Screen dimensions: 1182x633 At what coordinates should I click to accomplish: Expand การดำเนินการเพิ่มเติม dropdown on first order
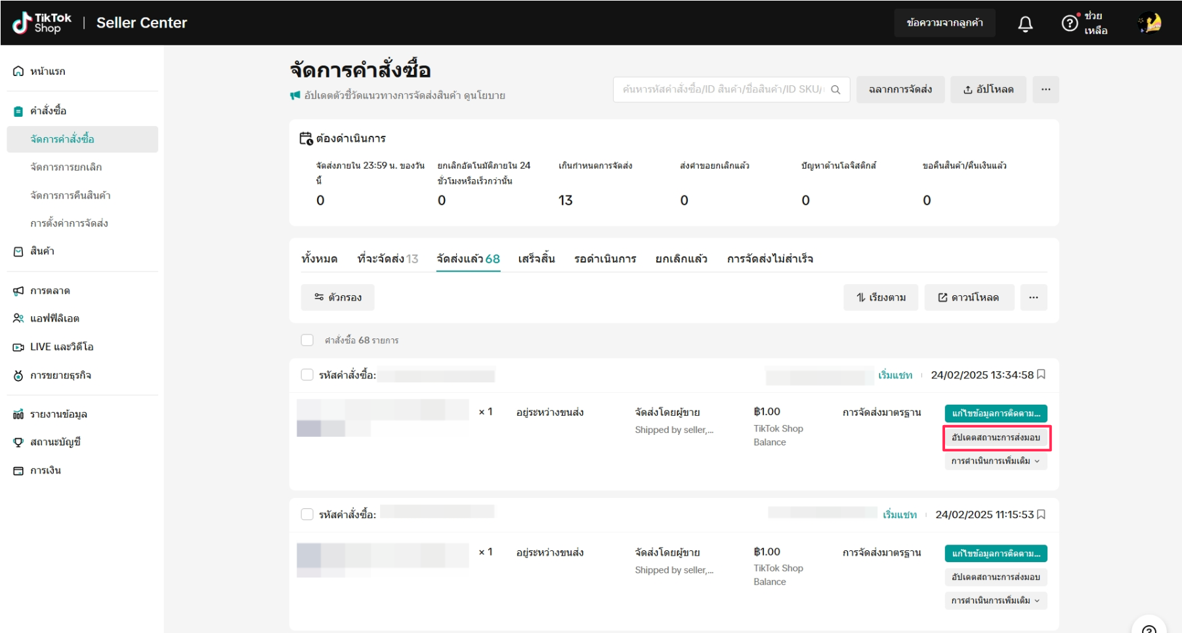coord(996,461)
